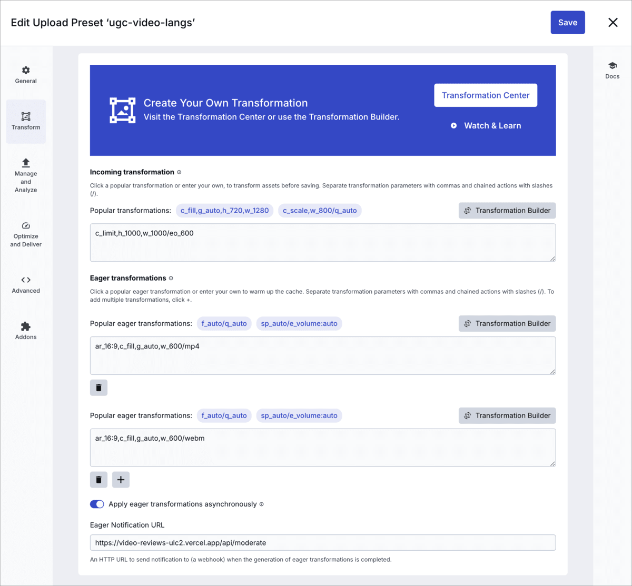Apply c_scale,w_800/q_auto popular transformation
Viewport: 632px width, 586px height.
tap(320, 211)
